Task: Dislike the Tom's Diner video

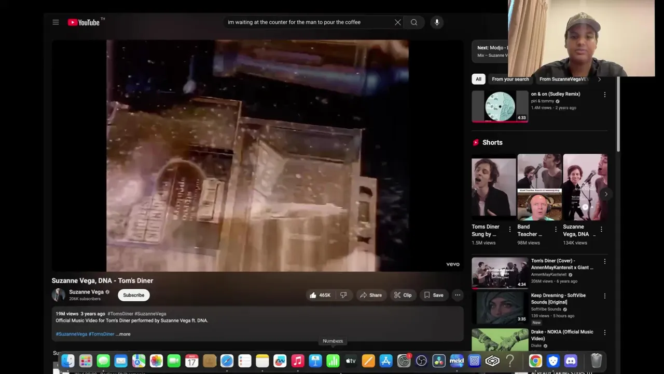Action: [x=343, y=295]
